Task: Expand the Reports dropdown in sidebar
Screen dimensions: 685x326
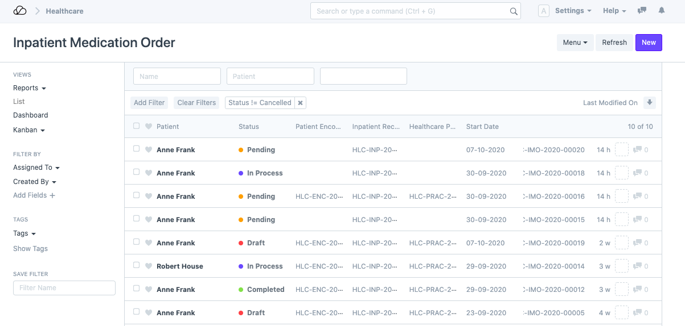Action: tap(30, 88)
